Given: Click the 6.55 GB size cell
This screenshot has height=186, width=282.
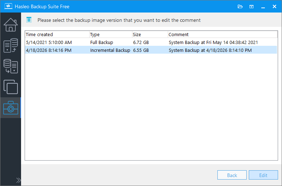Looking at the screenshot, I should pyautogui.click(x=141, y=50).
